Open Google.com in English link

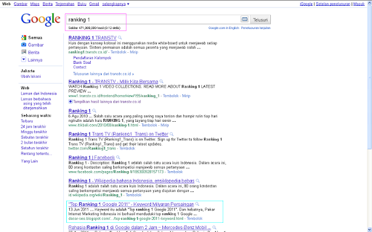point(224,28)
